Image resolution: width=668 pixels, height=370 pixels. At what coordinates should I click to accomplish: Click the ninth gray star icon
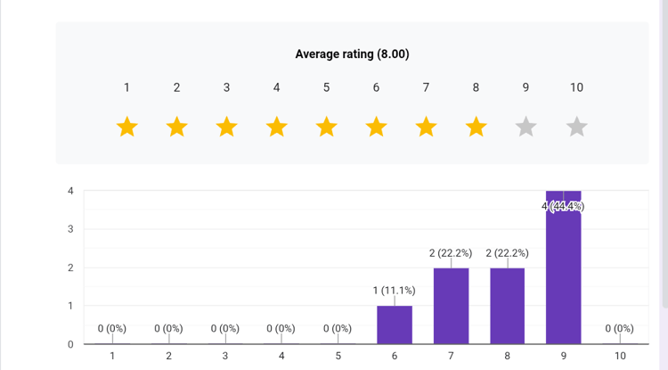[526, 127]
